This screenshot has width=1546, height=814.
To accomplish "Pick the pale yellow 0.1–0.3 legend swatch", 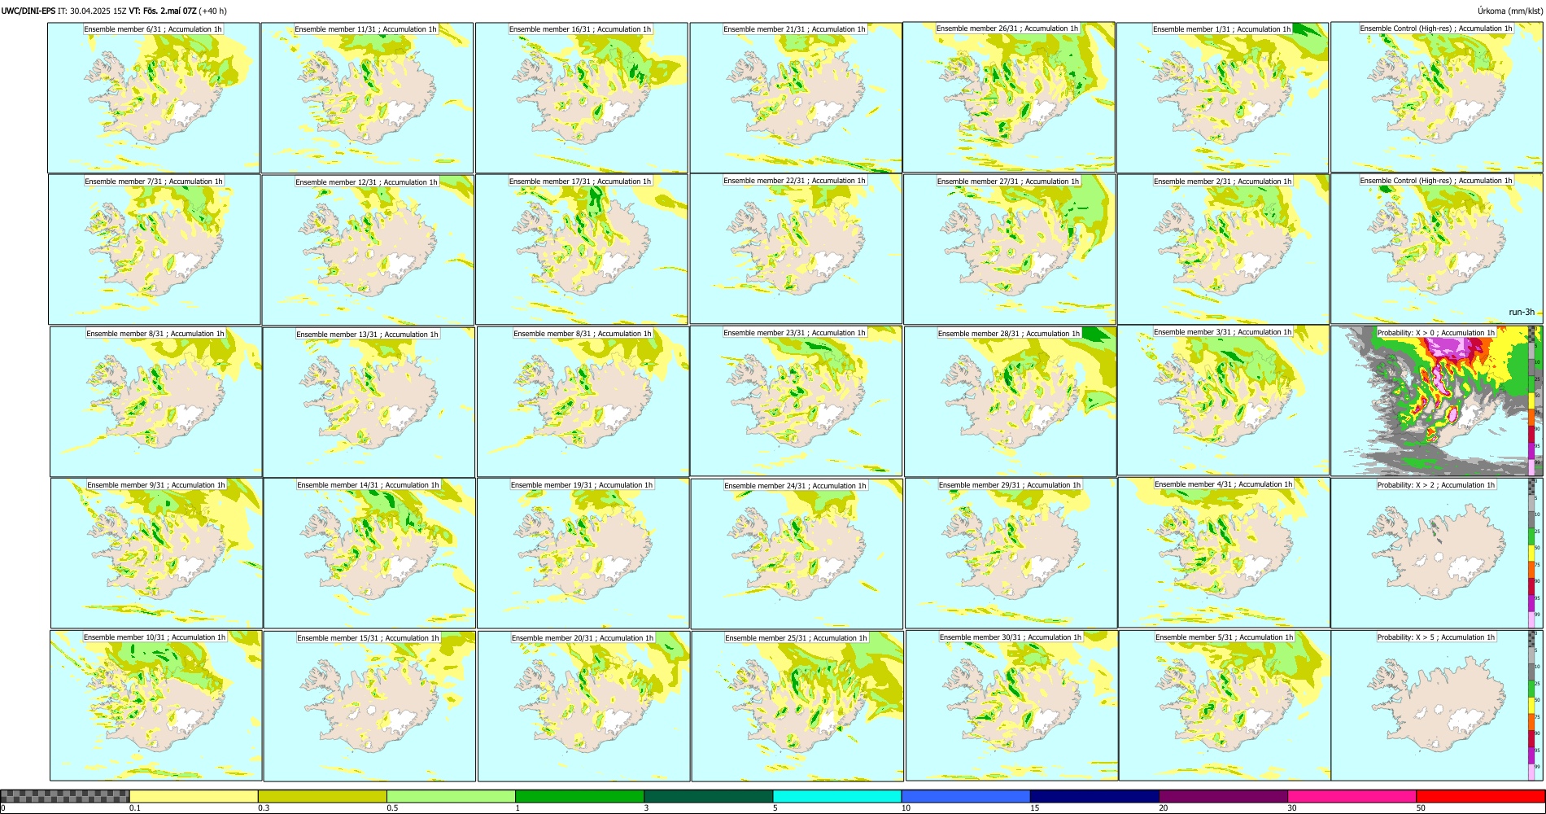I will click(x=194, y=796).
